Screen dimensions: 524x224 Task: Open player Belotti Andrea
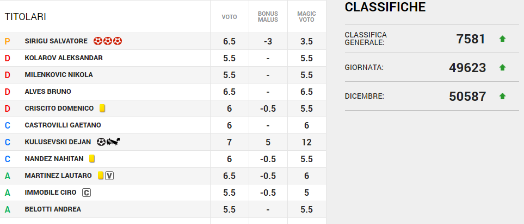pos(53,209)
